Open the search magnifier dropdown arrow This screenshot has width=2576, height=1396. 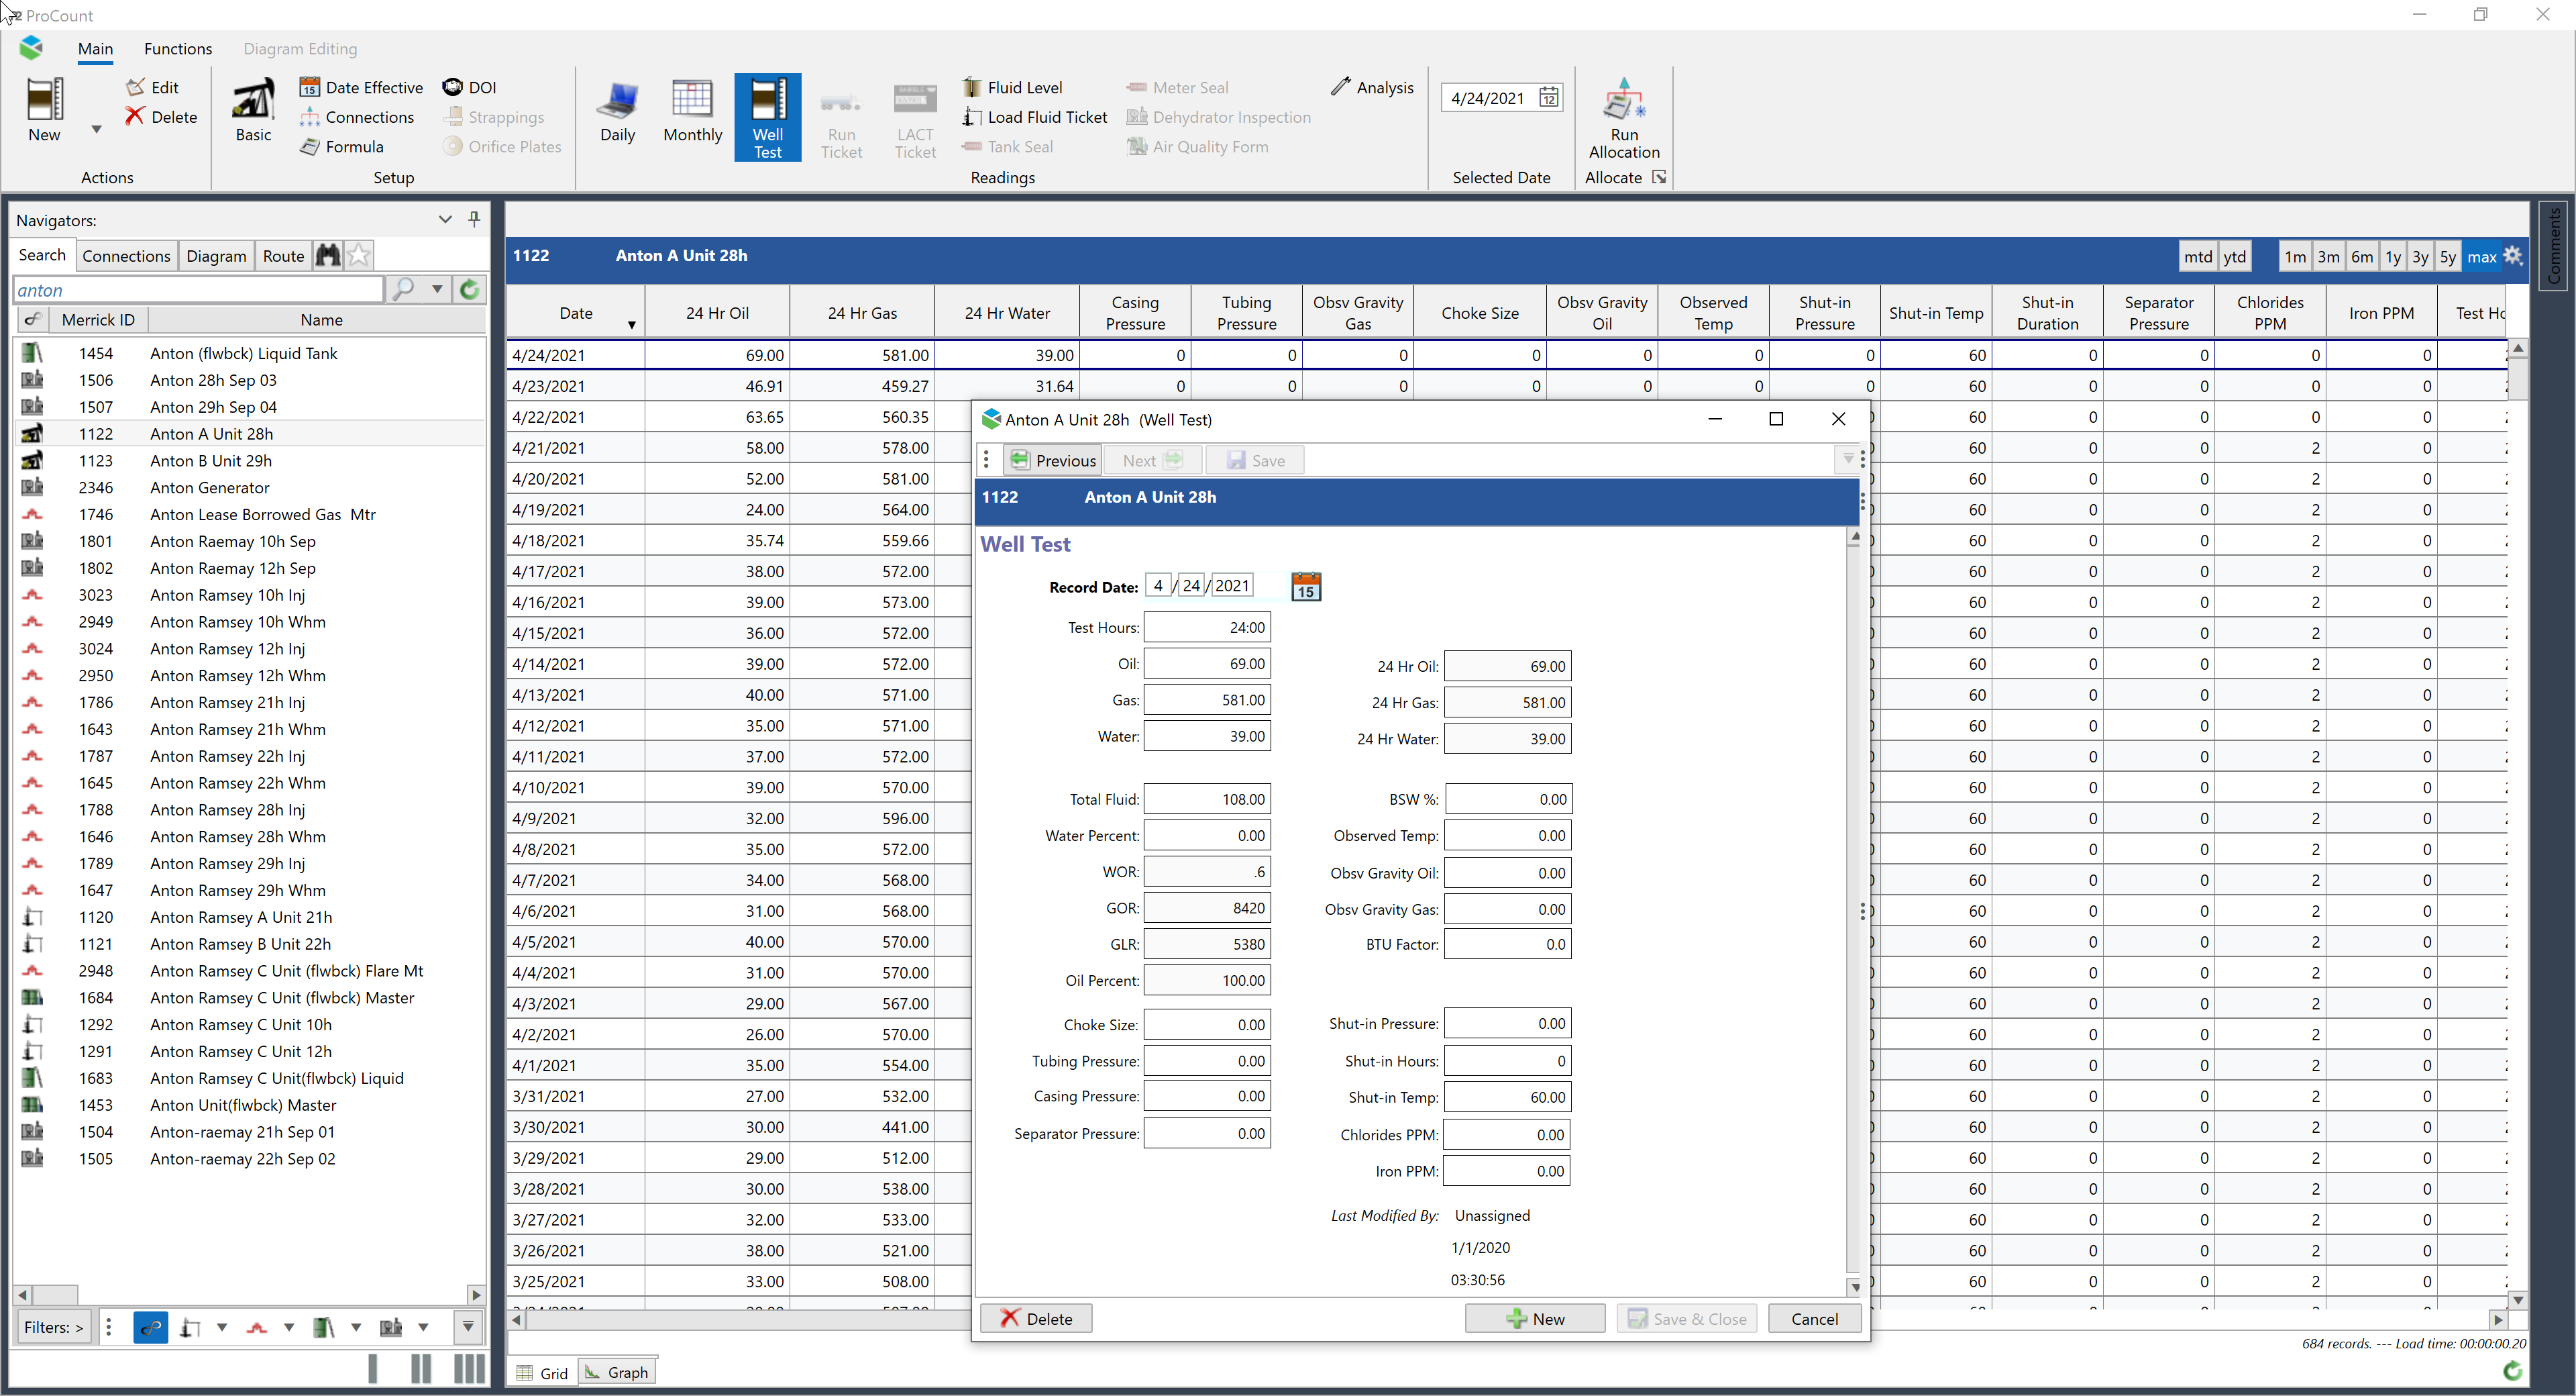pyautogui.click(x=437, y=289)
